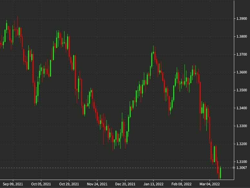
Task: Click the 1.3700 price axis label
Action: (x=242, y=54)
